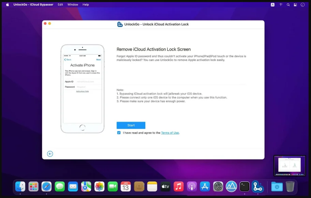Open Music from the Dock
Viewport: 311px width, 198px height.
[x=178, y=186]
